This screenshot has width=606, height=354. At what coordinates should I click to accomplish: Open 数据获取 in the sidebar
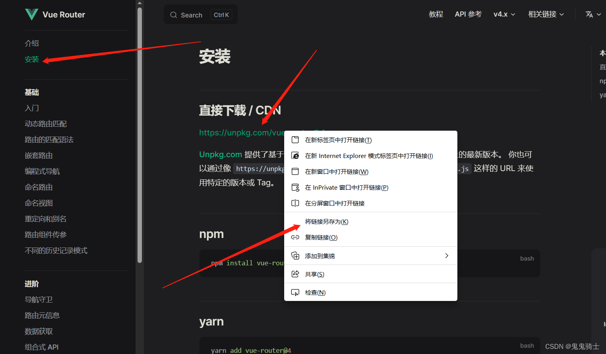coord(38,331)
